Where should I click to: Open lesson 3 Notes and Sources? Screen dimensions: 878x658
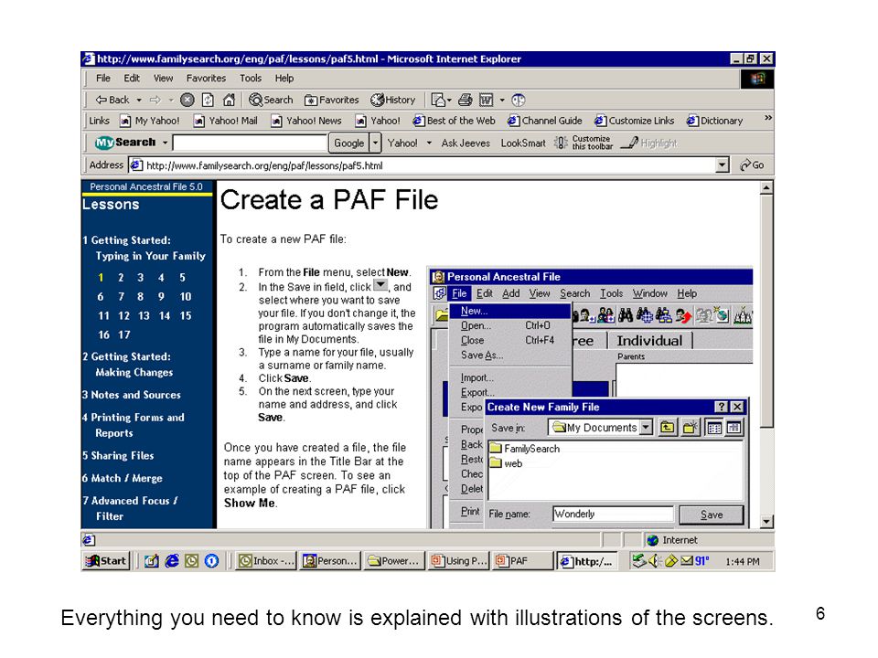coord(132,395)
